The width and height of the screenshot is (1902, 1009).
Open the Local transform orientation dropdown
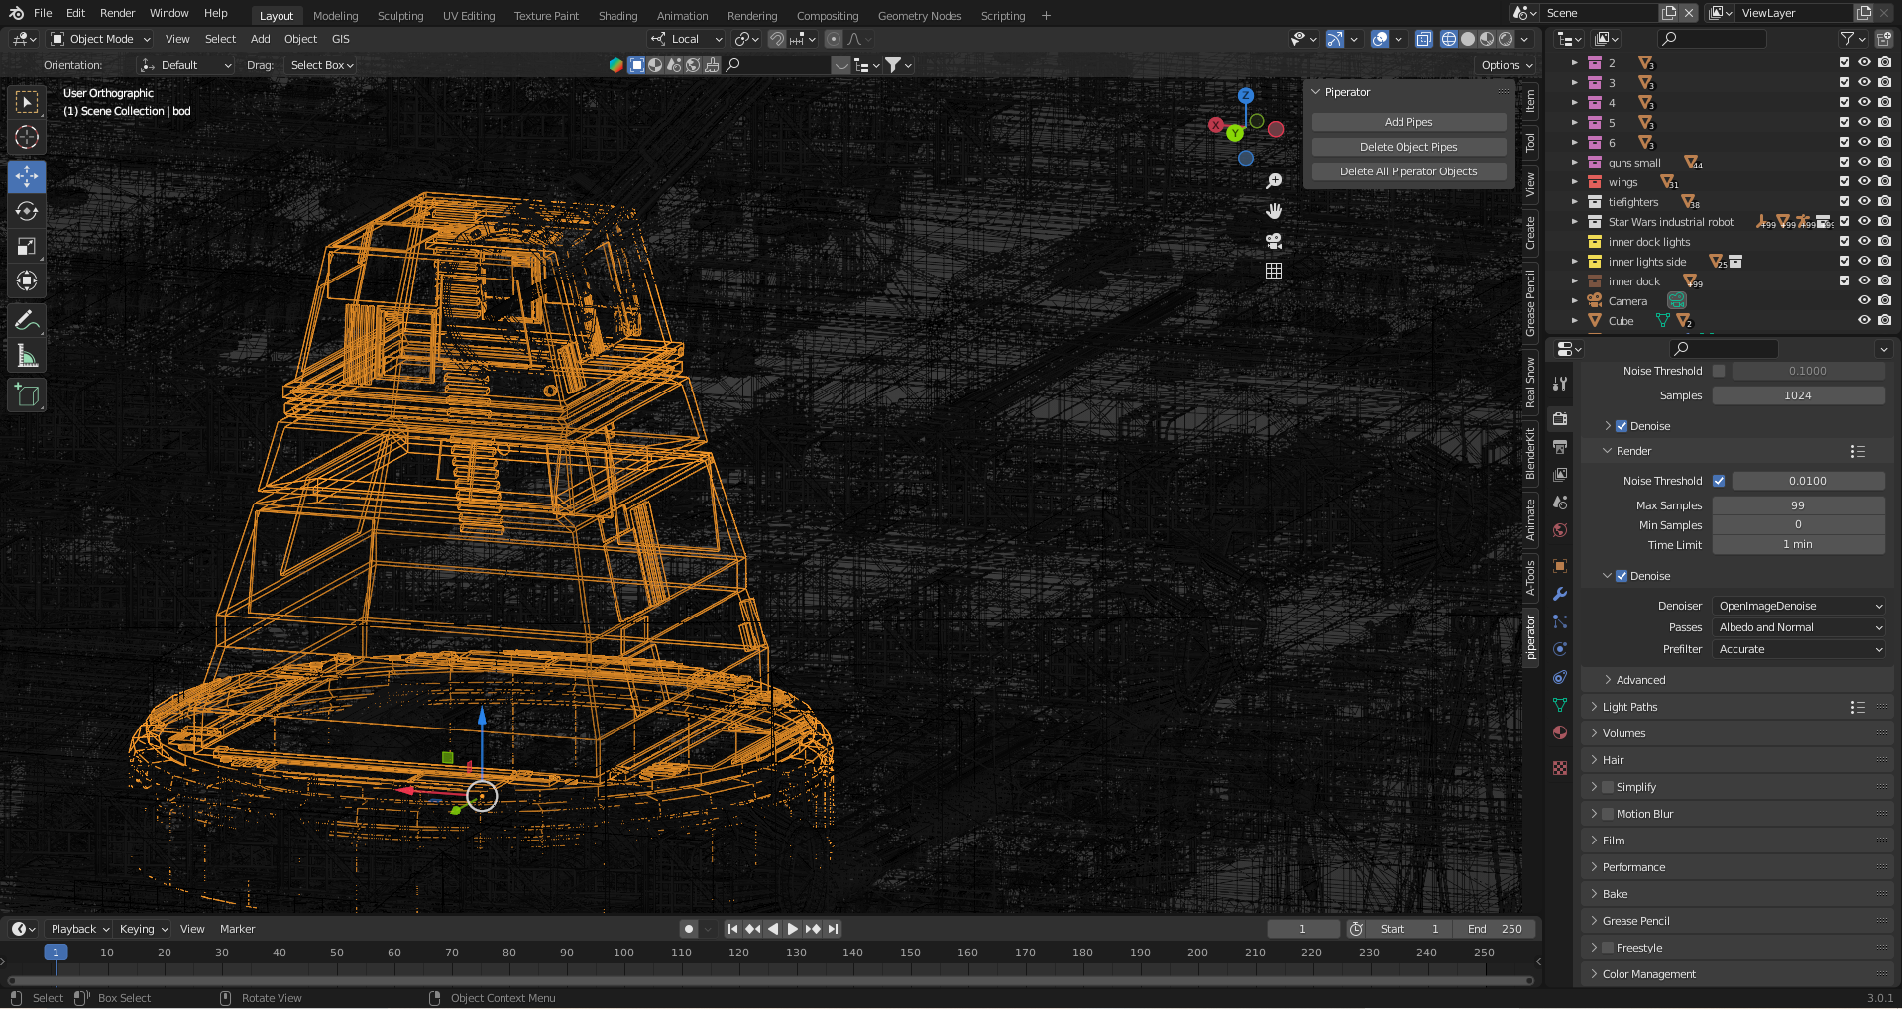click(686, 39)
